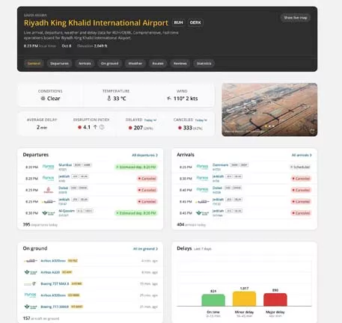Open Mumbai destination link in Departures

click(65, 165)
